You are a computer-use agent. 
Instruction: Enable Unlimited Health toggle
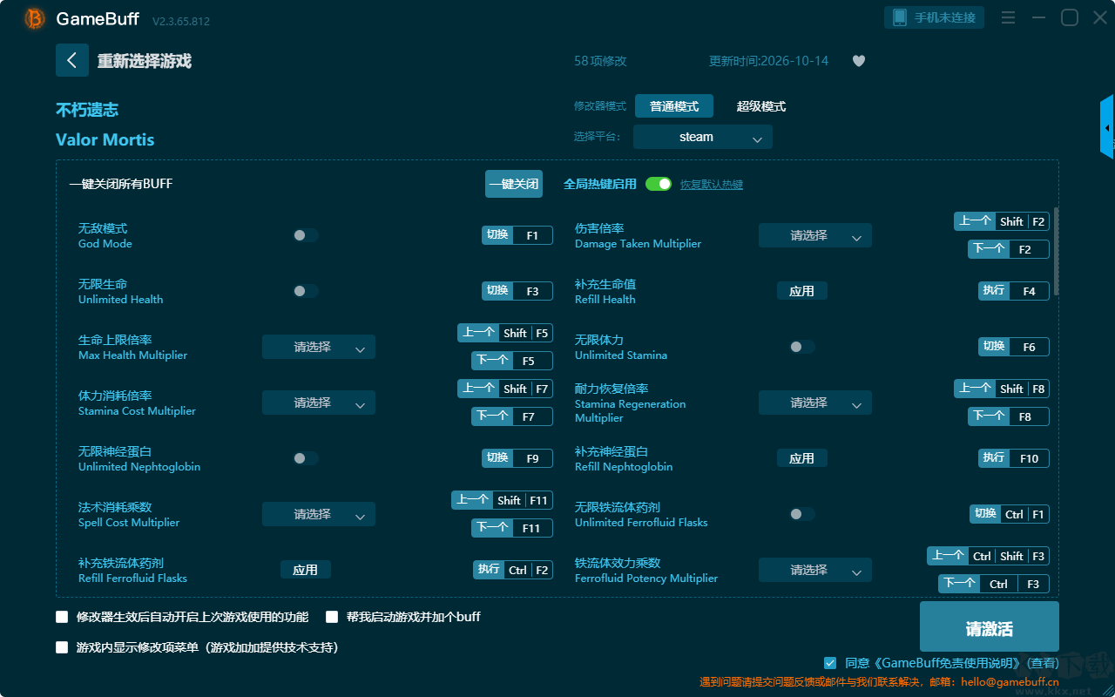click(306, 291)
